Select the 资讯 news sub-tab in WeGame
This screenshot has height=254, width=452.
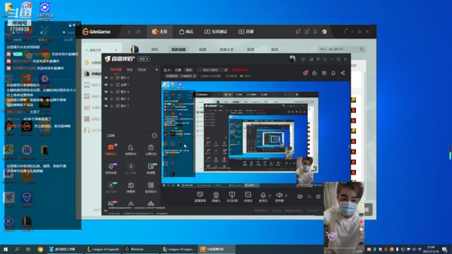(154, 49)
